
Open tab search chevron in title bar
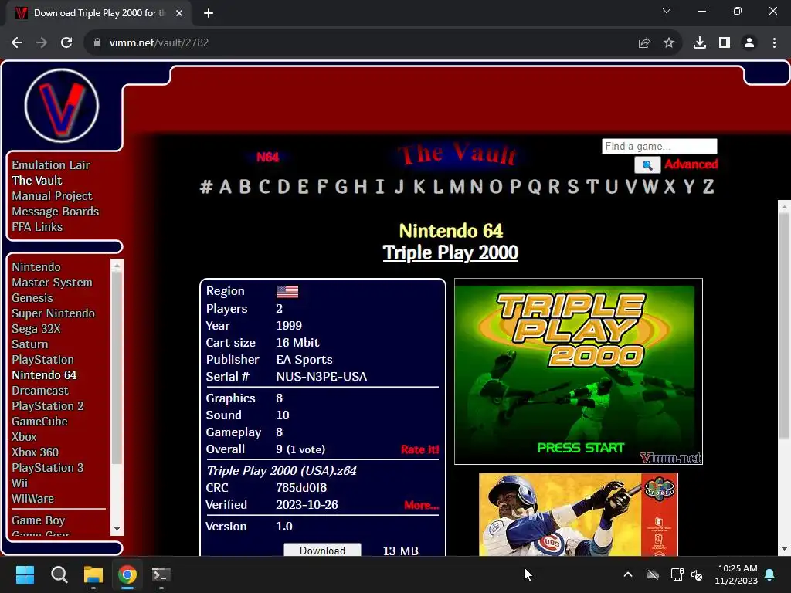coord(667,11)
